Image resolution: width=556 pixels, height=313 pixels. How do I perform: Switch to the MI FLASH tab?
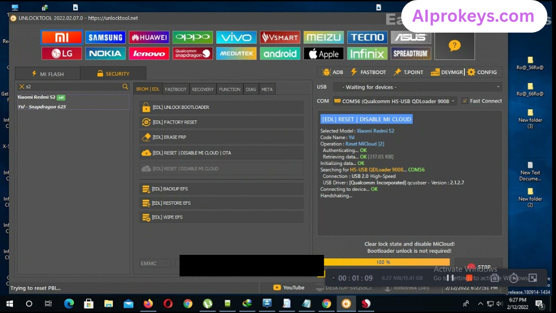pyautogui.click(x=48, y=74)
